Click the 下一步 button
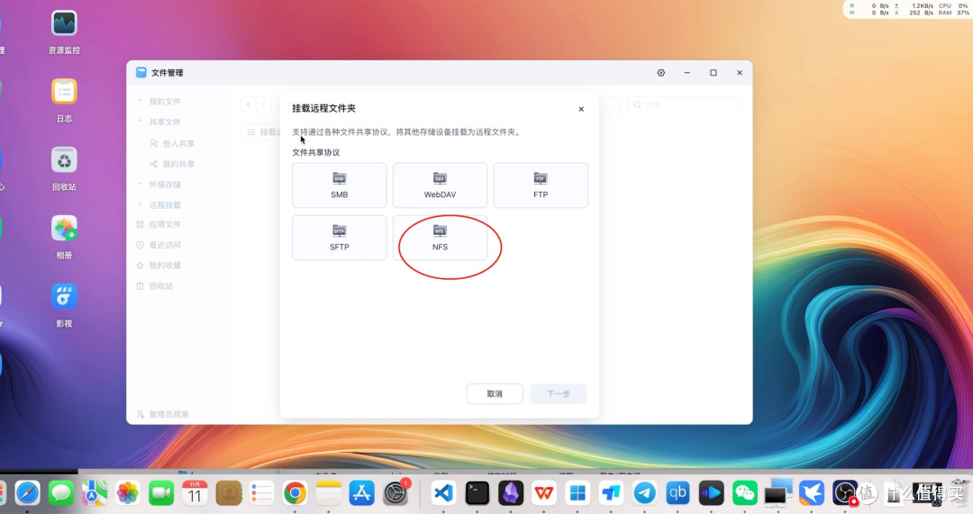 coord(558,393)
